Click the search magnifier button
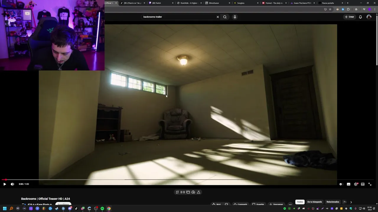The height and width of the screenshot is (212, 378). [x=225, y=17]
